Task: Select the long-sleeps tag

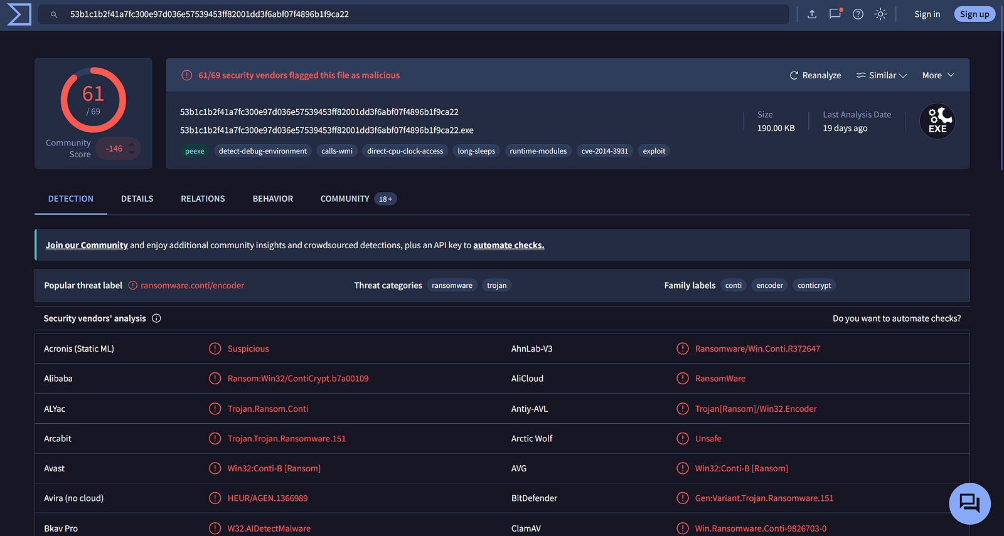Action: (x=476, y=151)
